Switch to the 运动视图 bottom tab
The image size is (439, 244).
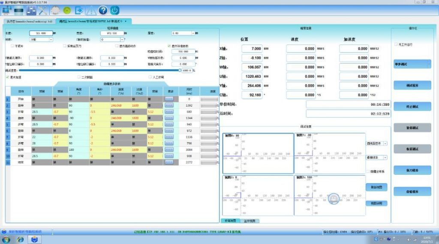click(x=250, y=221)
